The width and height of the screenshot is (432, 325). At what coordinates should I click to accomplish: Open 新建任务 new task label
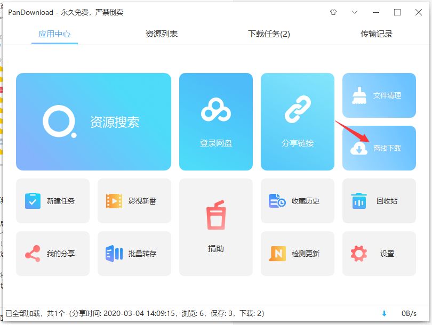tap(61, 201)
